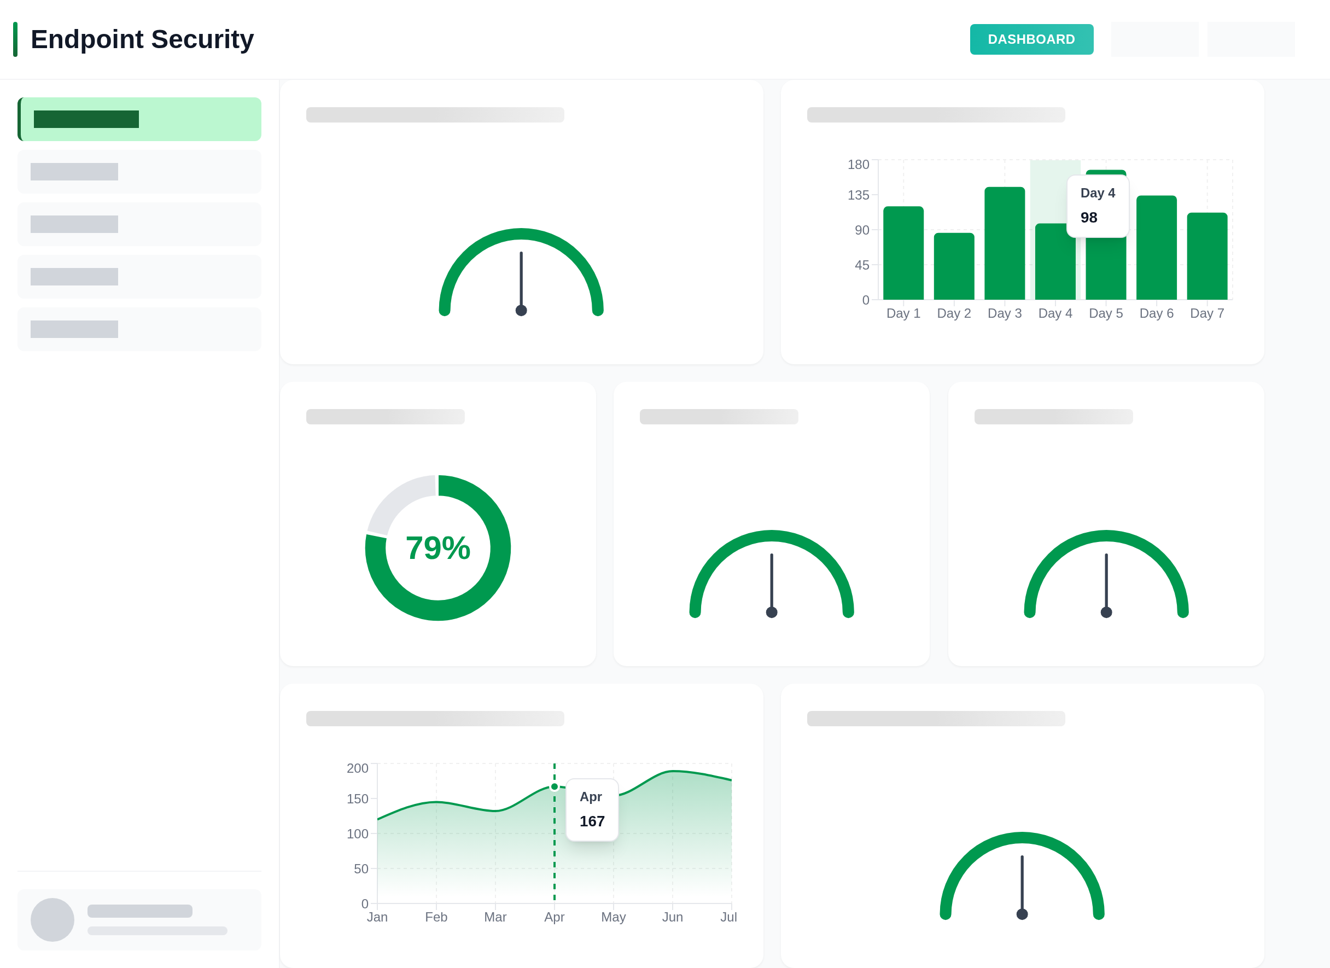This screenshot has width=1330, height=968.
Task: Click the middle row center gauge
Action: pyautogui.click(x=771, y=578)
